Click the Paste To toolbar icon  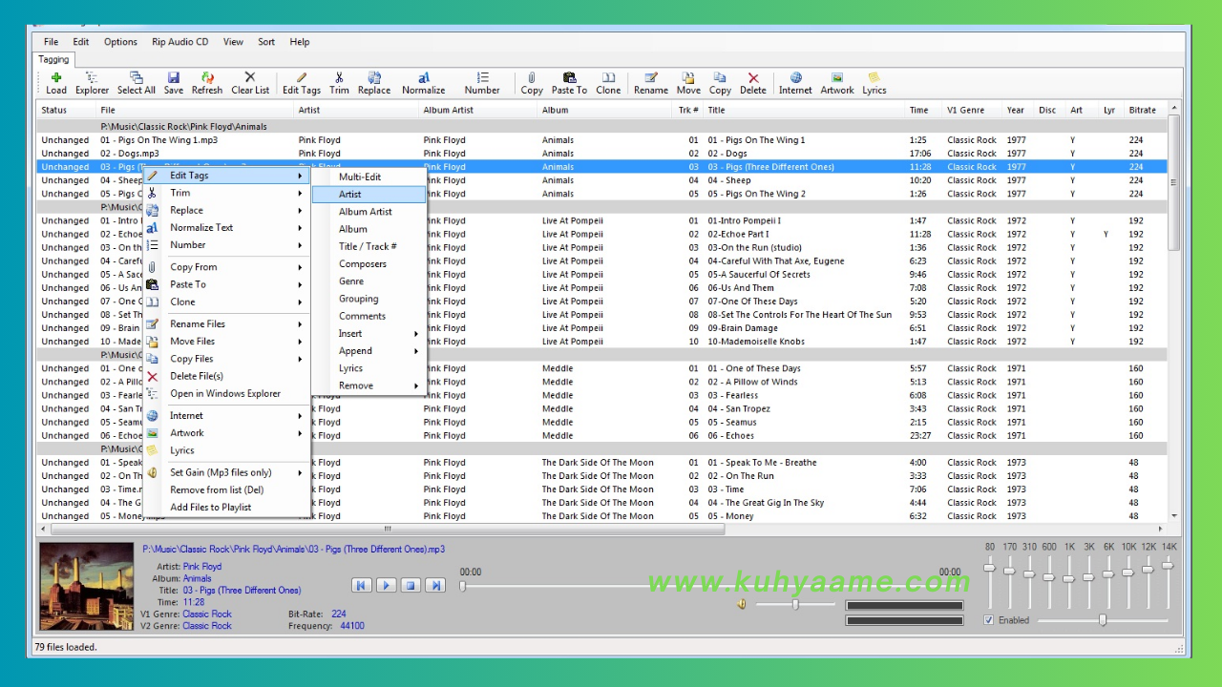[x=569, y=78]
